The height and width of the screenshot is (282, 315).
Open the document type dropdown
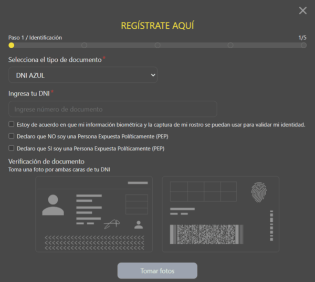(83, 75)
